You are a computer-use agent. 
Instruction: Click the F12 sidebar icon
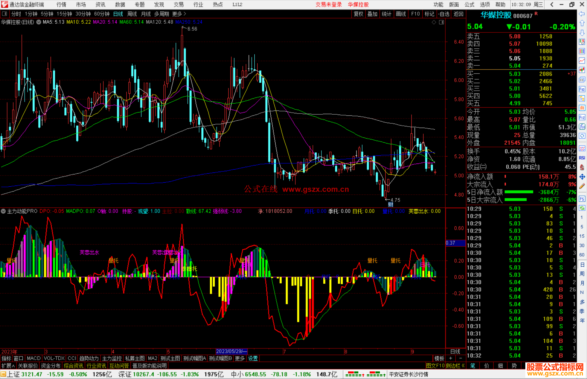click(x=582, y=117)
